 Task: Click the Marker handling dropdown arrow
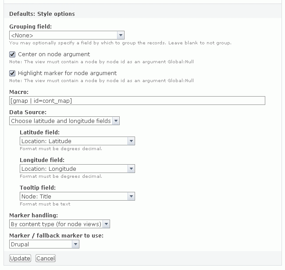[x=107, y=224]
